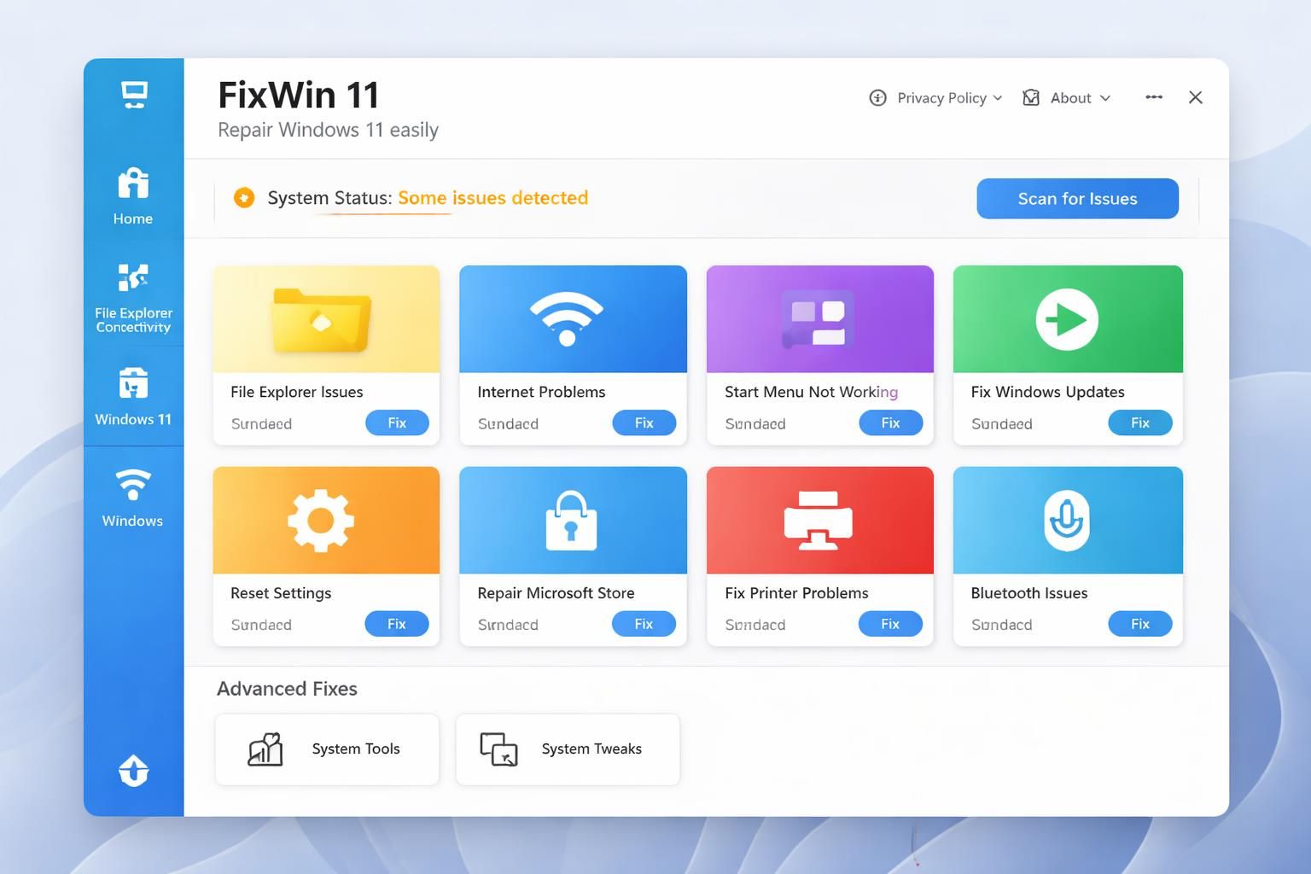Viewport: 1311px width, 874px height.
Task: Click Fix on Bluetooth Issues card
Action: (x=1139, y=624)
